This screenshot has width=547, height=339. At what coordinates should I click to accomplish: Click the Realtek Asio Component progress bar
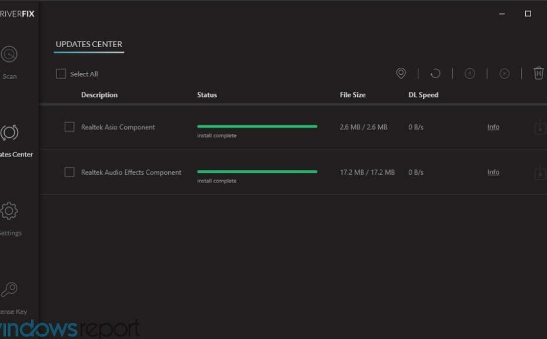click(x=257, y=127)
